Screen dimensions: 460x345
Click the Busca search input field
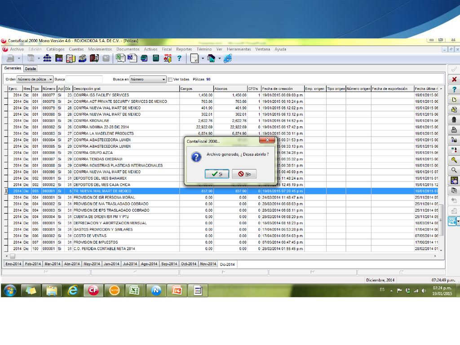[84, 80]
